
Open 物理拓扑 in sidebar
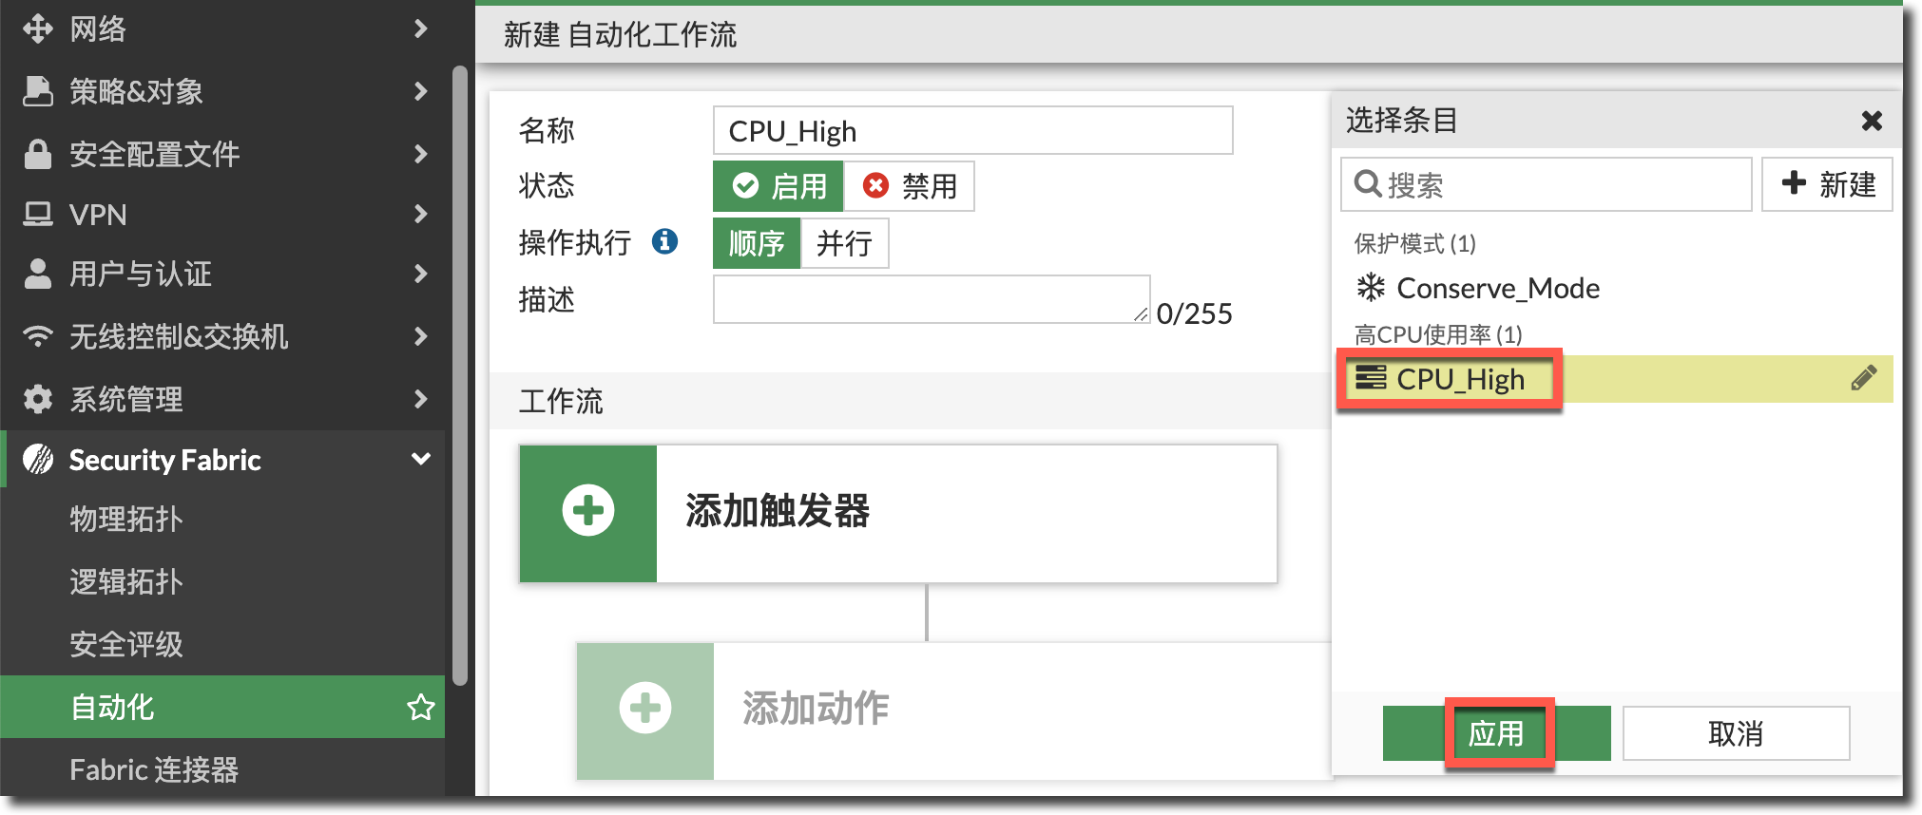coord(126,520)
